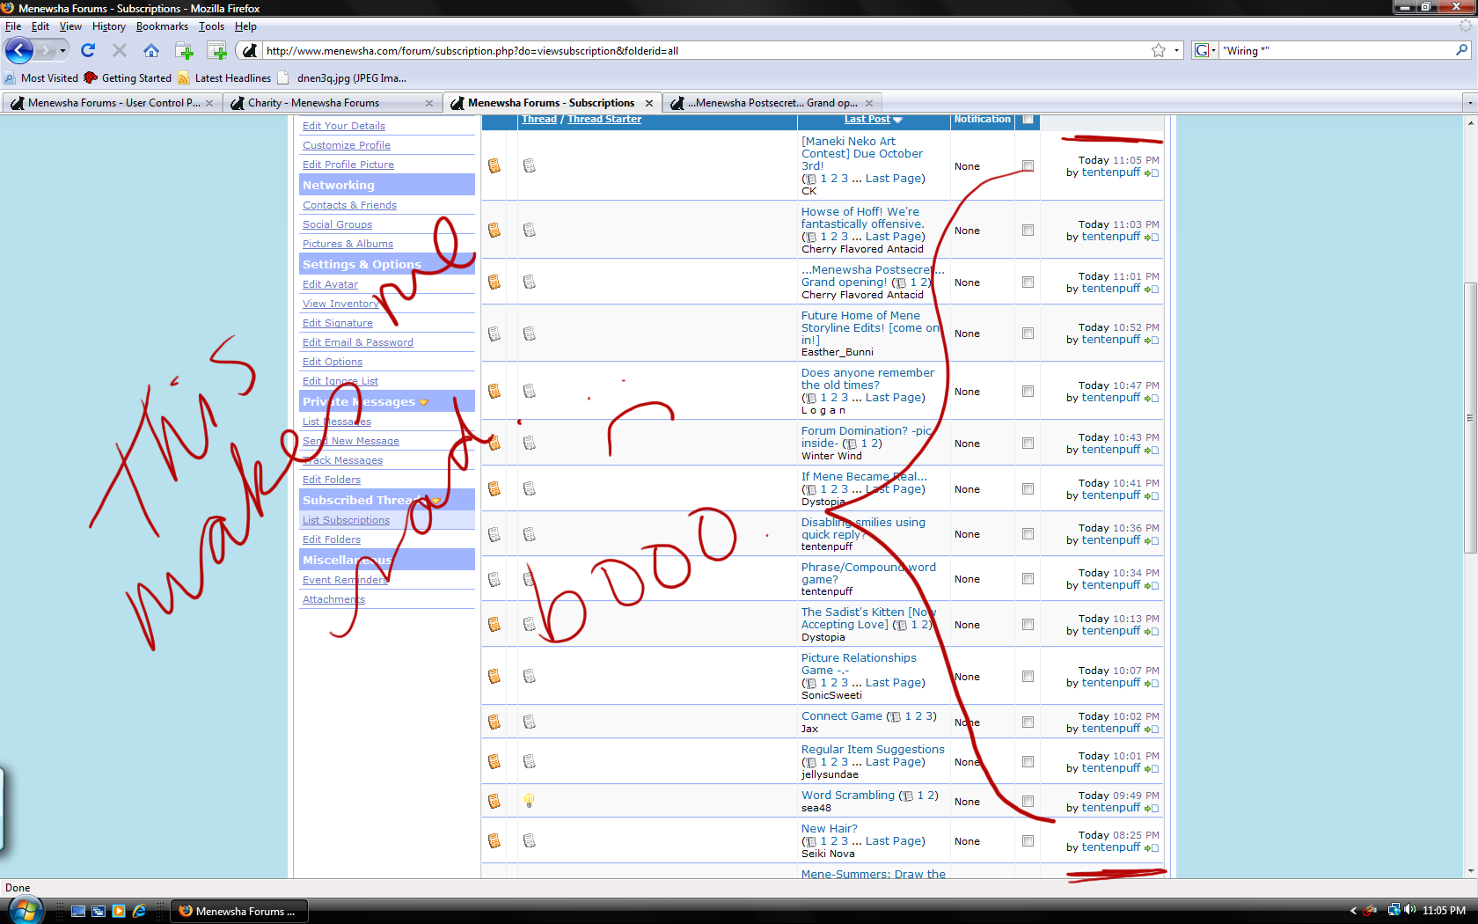Screen dimensions: 1478x924
Task: Open Windows Start orb
Action: pyautogui.click(x=25, y=910)
